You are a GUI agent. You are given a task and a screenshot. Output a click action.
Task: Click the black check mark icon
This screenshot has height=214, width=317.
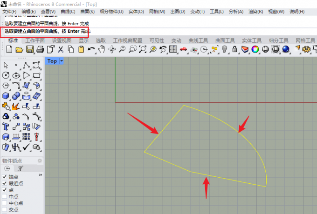tap(26, 147)
